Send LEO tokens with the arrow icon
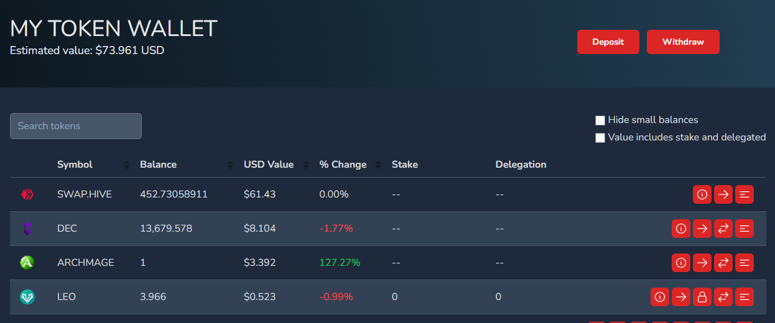This screenshot has height=323, width=775. point(681,297)
